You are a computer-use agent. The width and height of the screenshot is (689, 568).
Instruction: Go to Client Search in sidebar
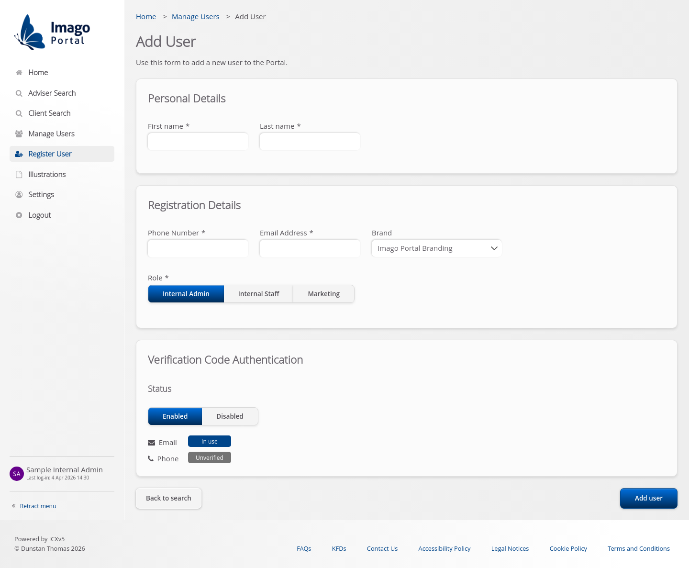tap(62, 113)
